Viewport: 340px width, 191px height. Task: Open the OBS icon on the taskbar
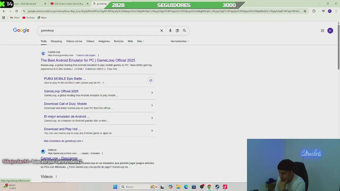(x=202, y=187)
